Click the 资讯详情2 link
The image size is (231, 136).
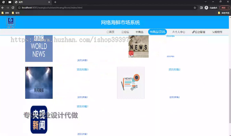tap(175, 97)
